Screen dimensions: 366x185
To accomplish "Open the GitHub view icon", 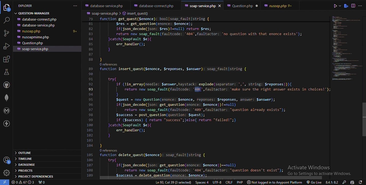I will click(x=6, y=85).
